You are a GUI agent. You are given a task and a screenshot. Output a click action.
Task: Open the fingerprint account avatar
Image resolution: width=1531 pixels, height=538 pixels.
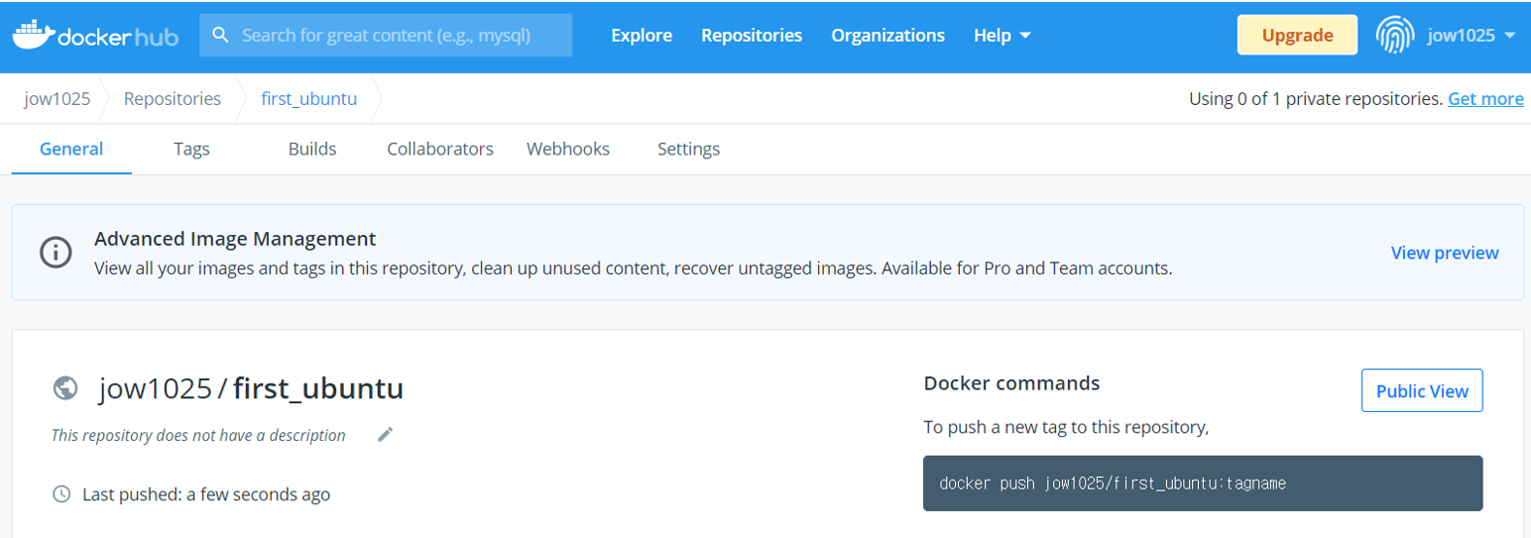tap(1394, 35)
